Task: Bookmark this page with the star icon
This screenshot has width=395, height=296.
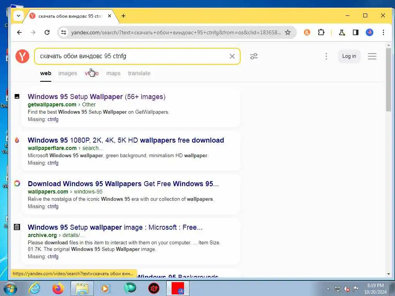Action: [288, 32]
